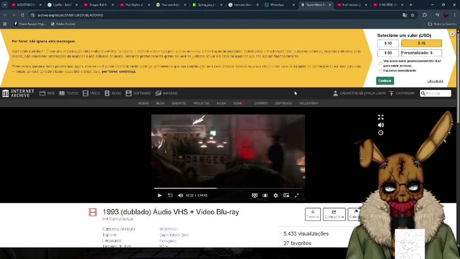Open uploader MaxwelQuiQui profile link
Viewport: 460px width, 259px height.
point(121,219)
